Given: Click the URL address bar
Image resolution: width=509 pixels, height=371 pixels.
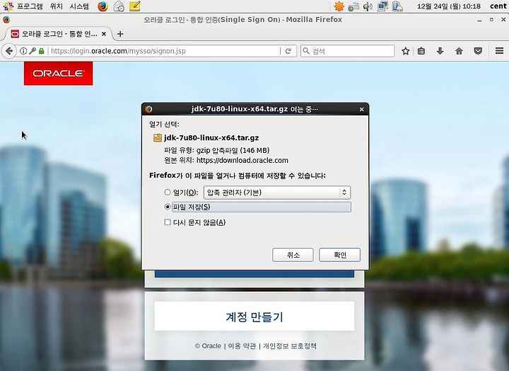Looking at the screenshot, I should point(164,51).
